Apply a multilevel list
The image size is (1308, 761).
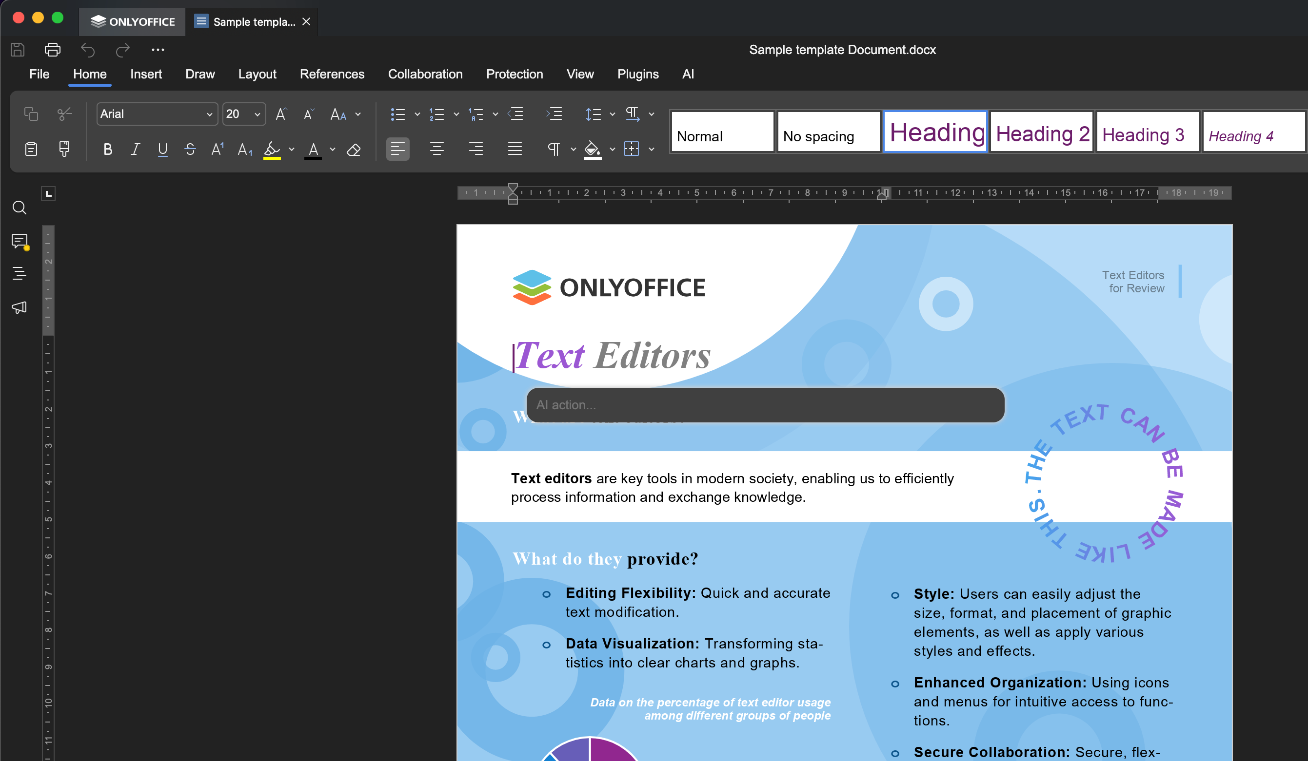pyautogui.click(x=476, y=114)
